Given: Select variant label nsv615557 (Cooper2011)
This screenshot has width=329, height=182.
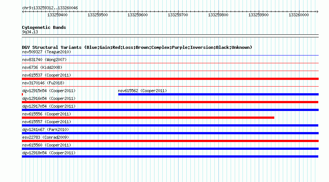Looking at the screenshot, I should [47, 122].
